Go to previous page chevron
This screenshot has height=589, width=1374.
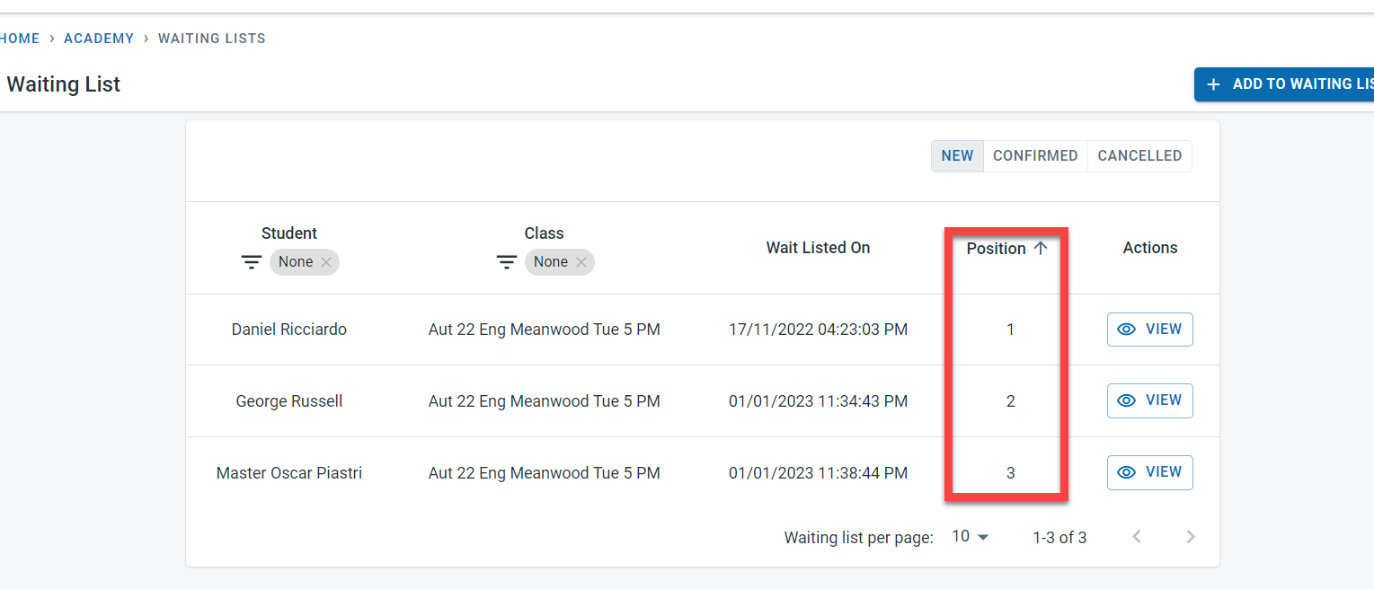click(1137, 537)
